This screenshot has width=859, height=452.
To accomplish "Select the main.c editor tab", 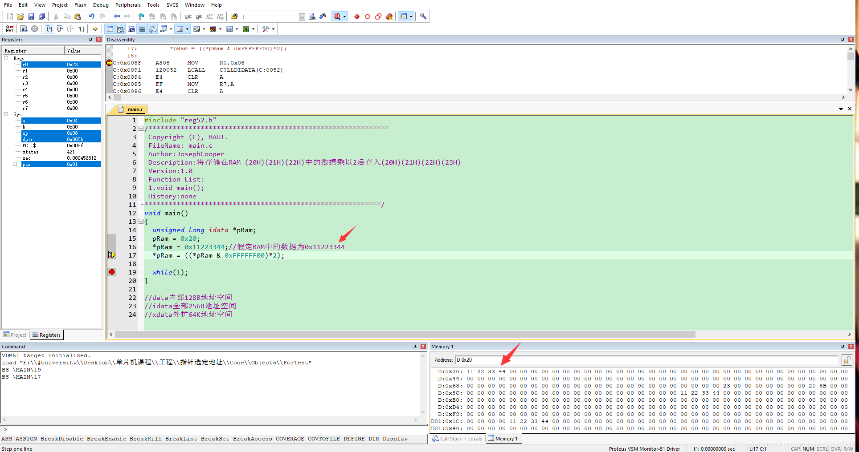I will (131, 109).
